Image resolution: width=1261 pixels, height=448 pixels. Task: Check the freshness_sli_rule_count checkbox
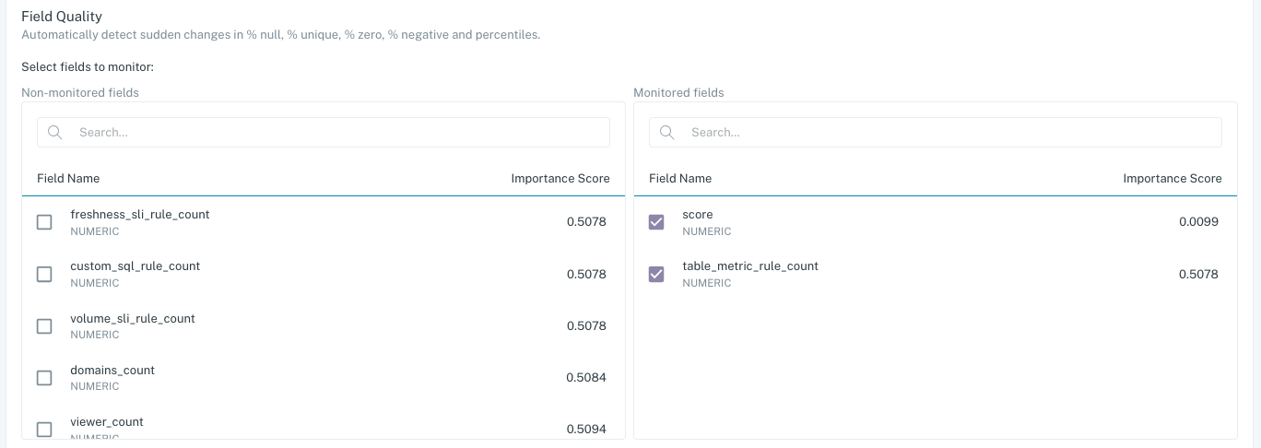pyautogui.click(x=44, y=222)
